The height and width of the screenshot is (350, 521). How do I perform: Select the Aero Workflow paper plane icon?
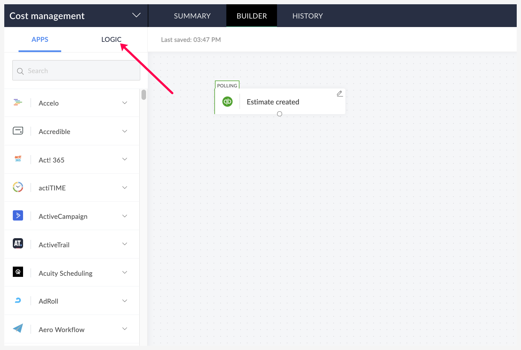18,328
